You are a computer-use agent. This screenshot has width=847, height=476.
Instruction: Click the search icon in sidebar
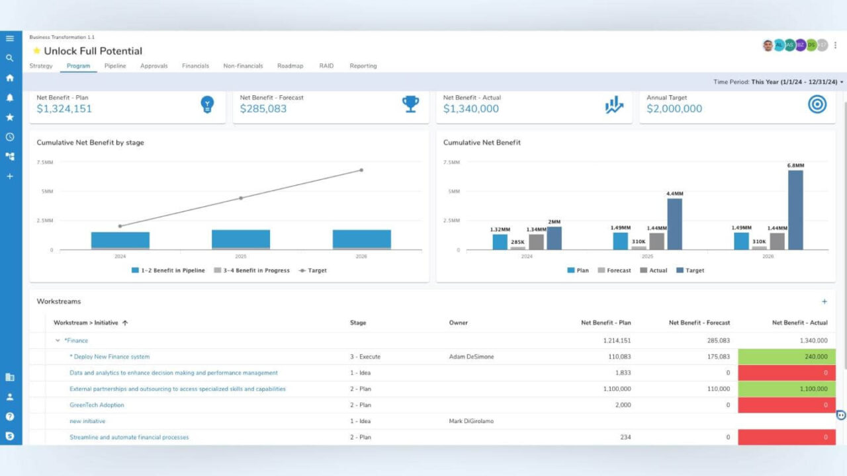(x=10, y=58)
